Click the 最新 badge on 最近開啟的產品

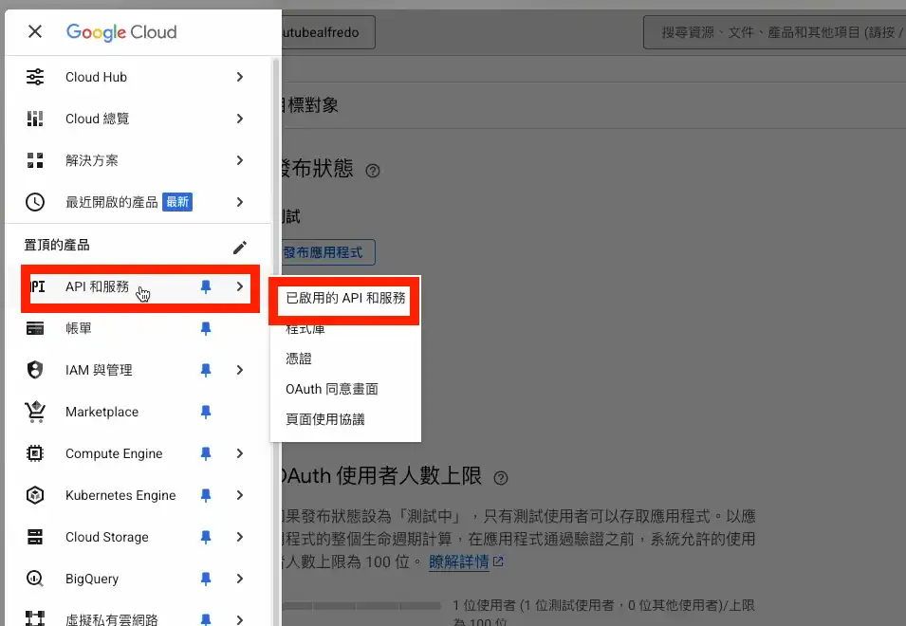[177, 202]
